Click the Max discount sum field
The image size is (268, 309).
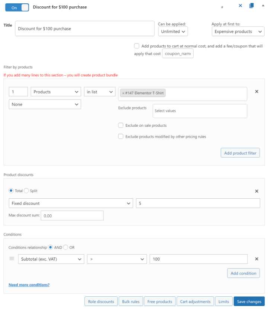[x=72, y=215]
